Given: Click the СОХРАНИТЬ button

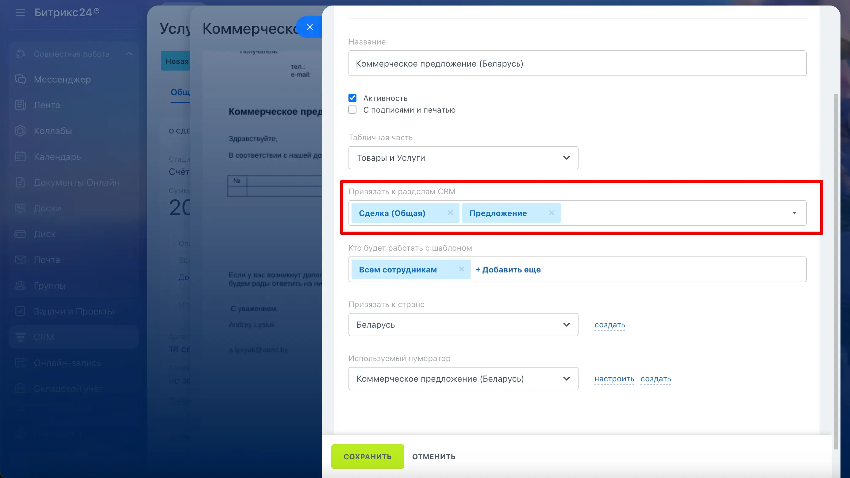Looking at the screenshot, I should pos(367,457).
